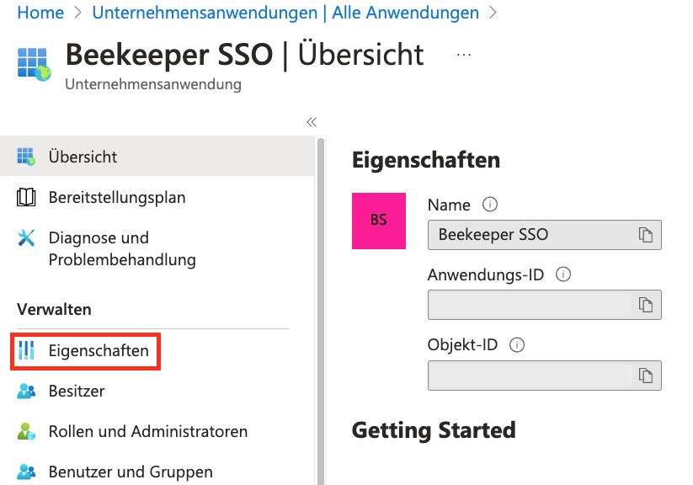Show info tooltip for Name
Viewport: 693px width, 485px height.
(490, 205)
